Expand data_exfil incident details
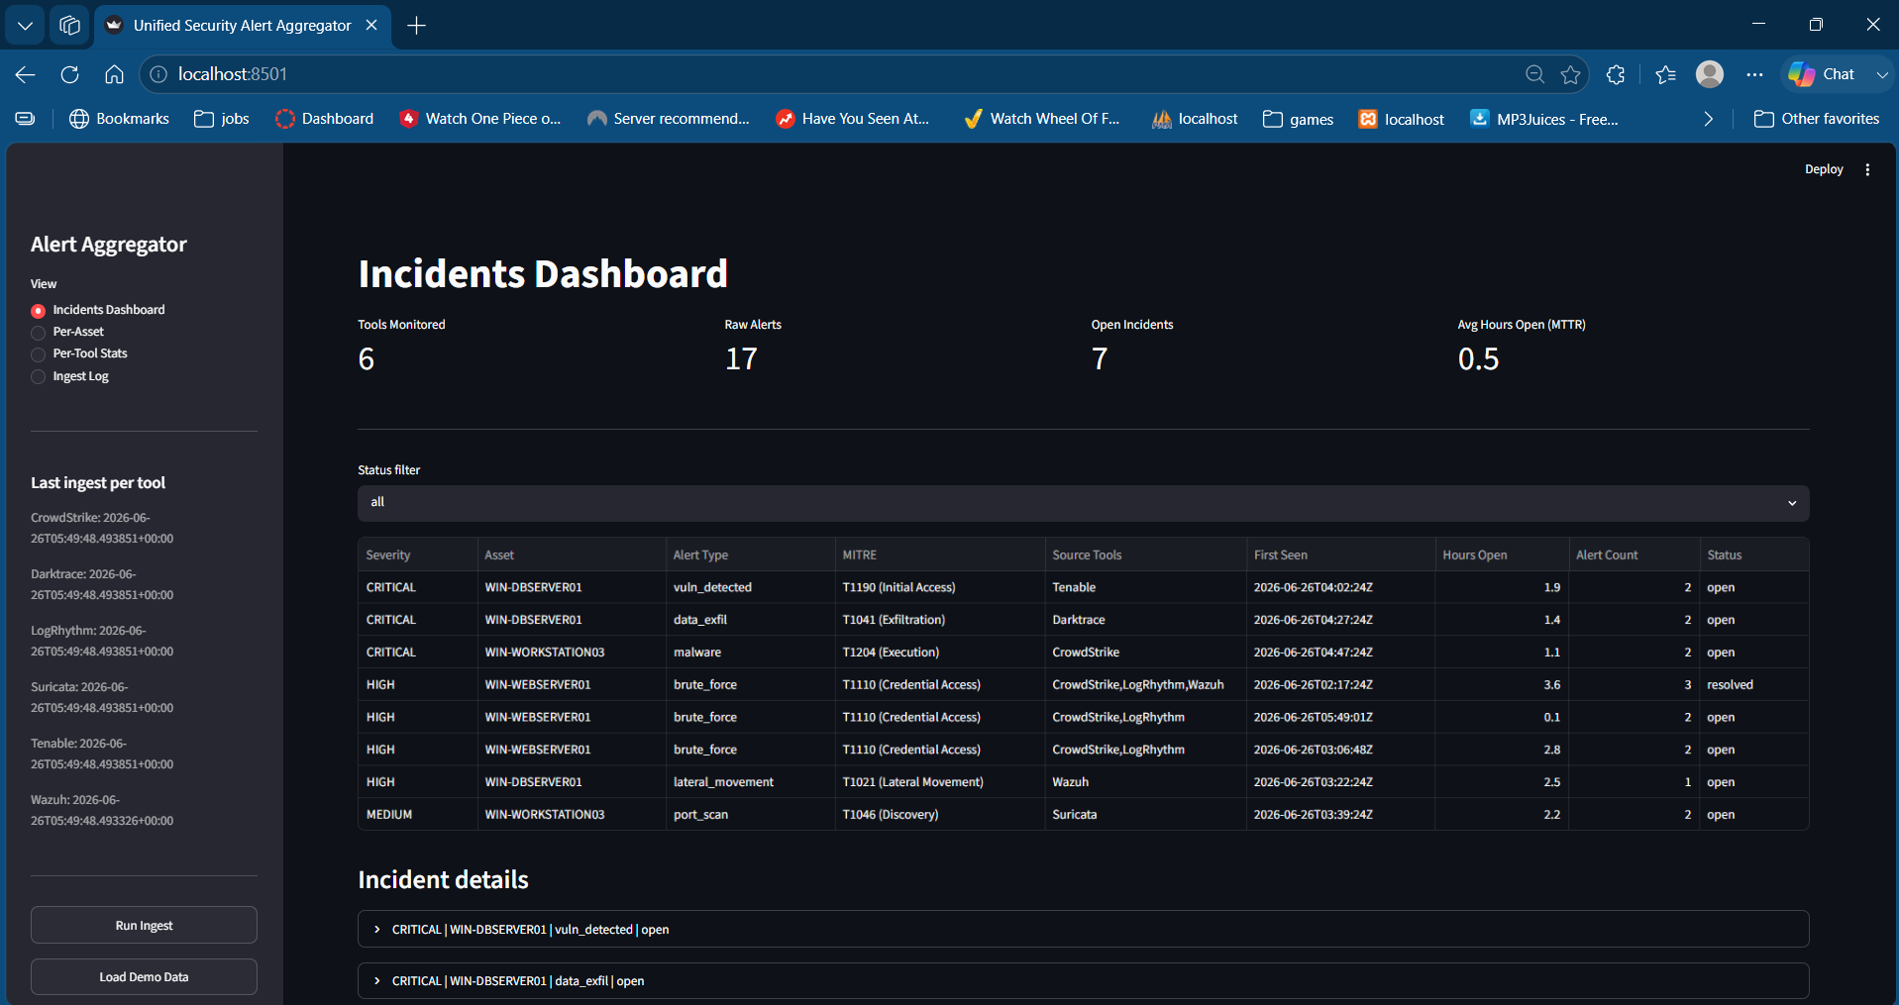 coord(1083,980)
